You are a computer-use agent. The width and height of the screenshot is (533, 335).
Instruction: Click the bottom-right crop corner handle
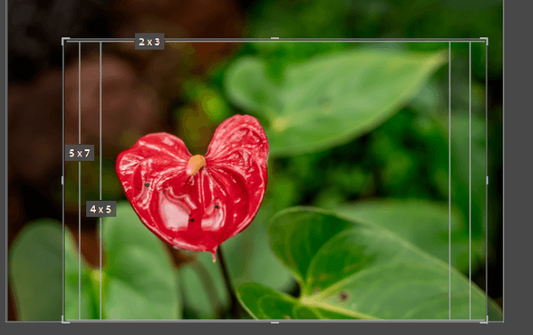tap(484, 319)
